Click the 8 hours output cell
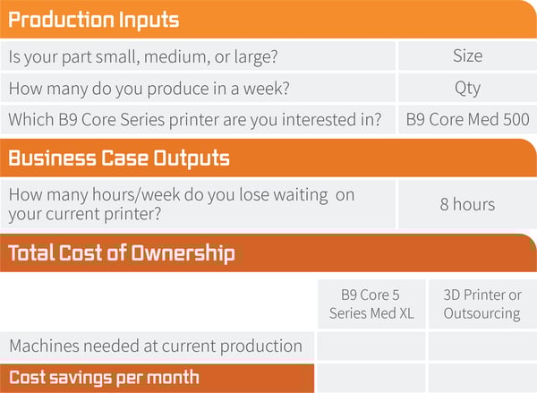537x393 pixels. click(468, 204)
